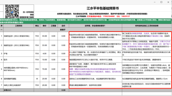Image resolution: width=172 pixels, height=96 pixels.
Task: Click the standards cell for 瓷砖踢脚线铺贴 row
Action: point(147,79)
